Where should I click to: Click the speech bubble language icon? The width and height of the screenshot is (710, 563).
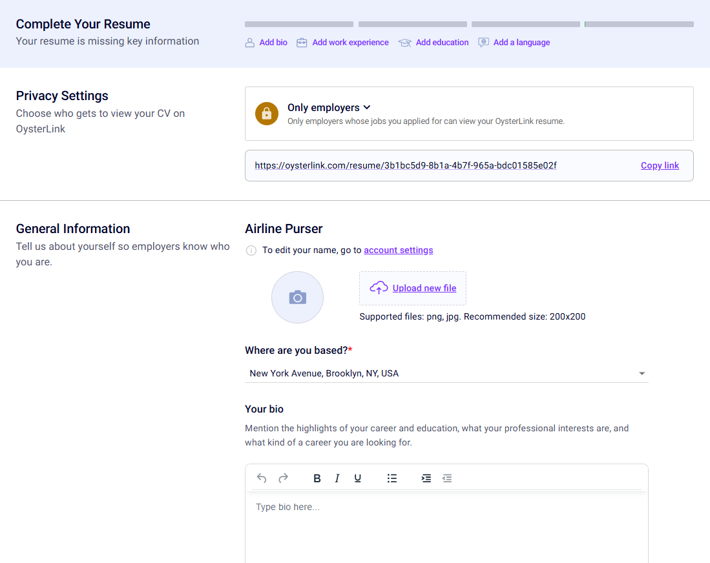(x=484, y=43)
